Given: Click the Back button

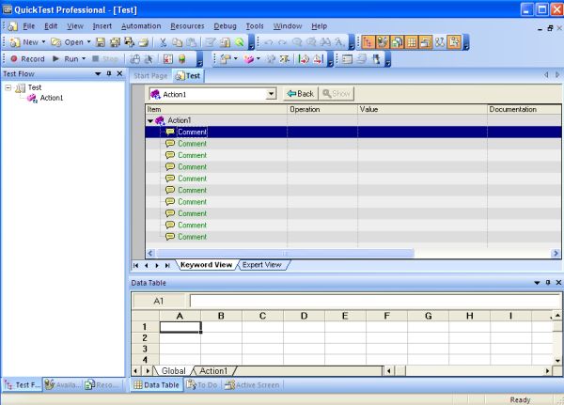Looking at the screenshot, I should tap(301, 94).
